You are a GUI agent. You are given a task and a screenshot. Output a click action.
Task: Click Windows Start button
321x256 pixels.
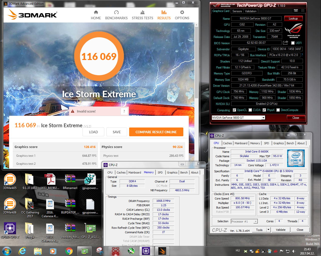click(x=7, y=251)
